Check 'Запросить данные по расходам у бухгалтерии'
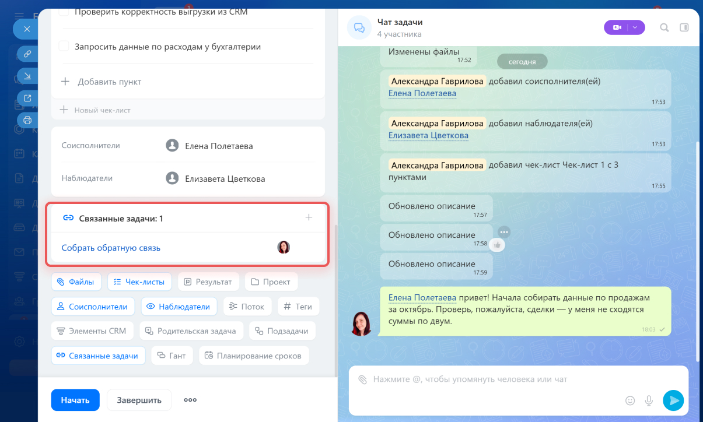 (64, 47)
